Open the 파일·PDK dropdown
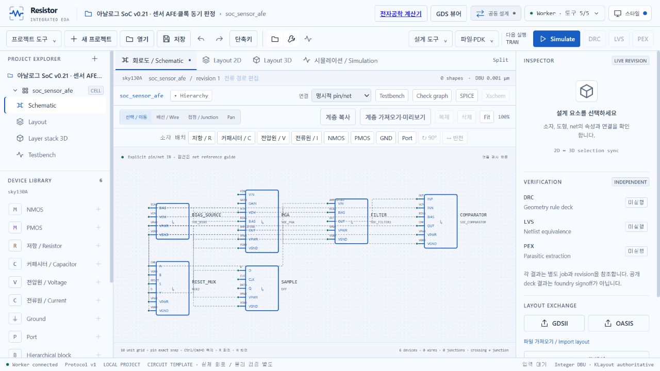The image size is (660, 371). [477, 39]
